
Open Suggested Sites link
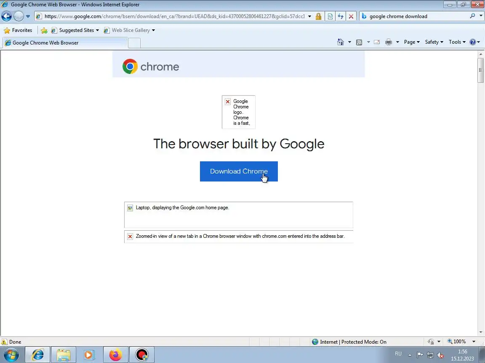tap(76, 30)
